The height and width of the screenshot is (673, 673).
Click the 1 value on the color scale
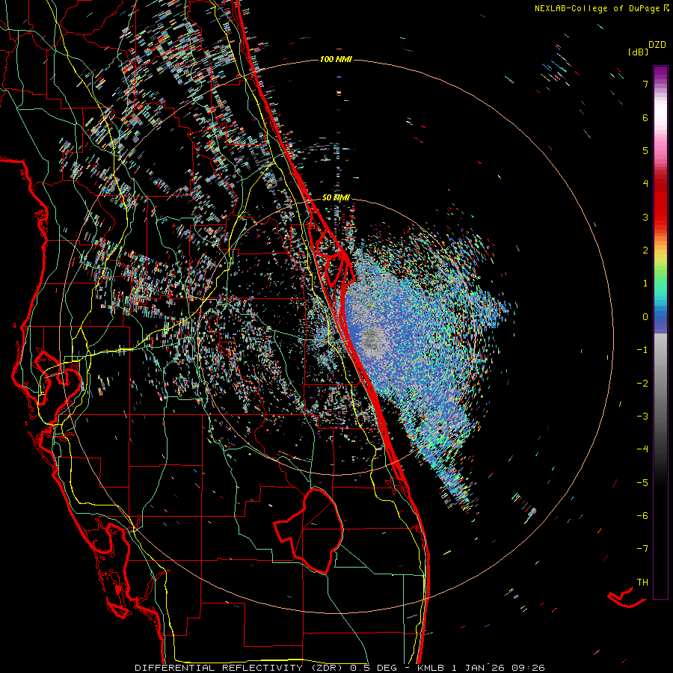[x=645, y=283]
